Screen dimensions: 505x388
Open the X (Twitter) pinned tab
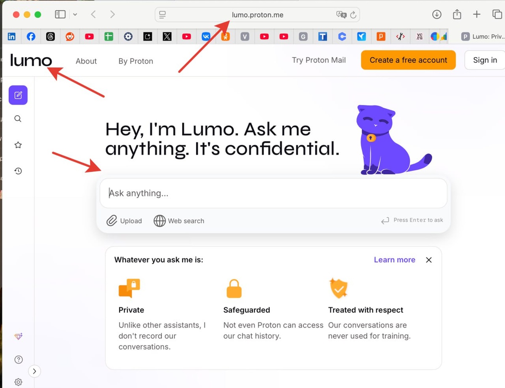167,37
